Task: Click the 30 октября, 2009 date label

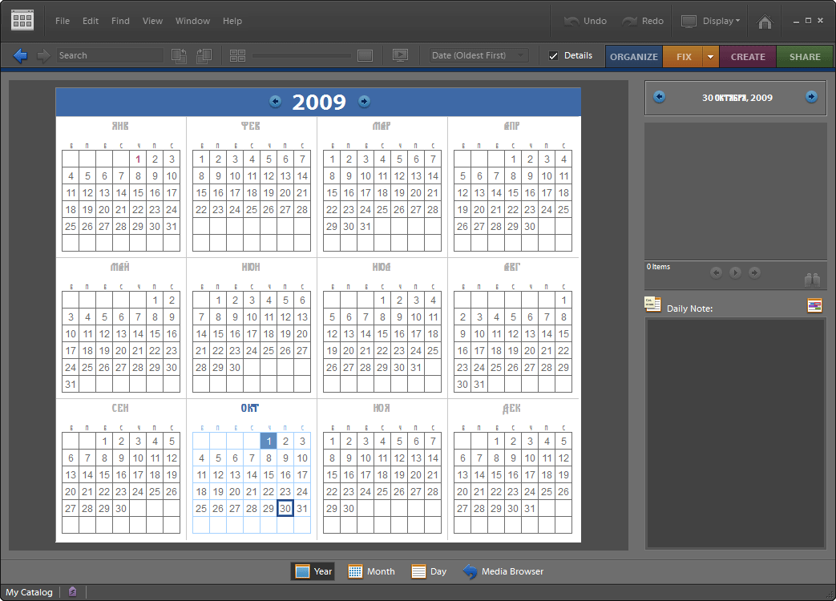Action: click(x=737, y=98)
